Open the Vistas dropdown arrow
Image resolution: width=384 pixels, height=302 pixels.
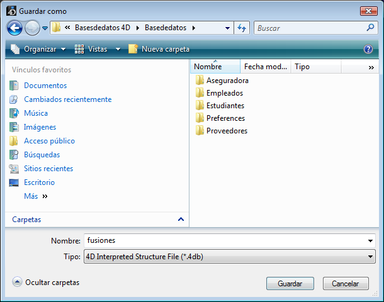pos(118,49)
